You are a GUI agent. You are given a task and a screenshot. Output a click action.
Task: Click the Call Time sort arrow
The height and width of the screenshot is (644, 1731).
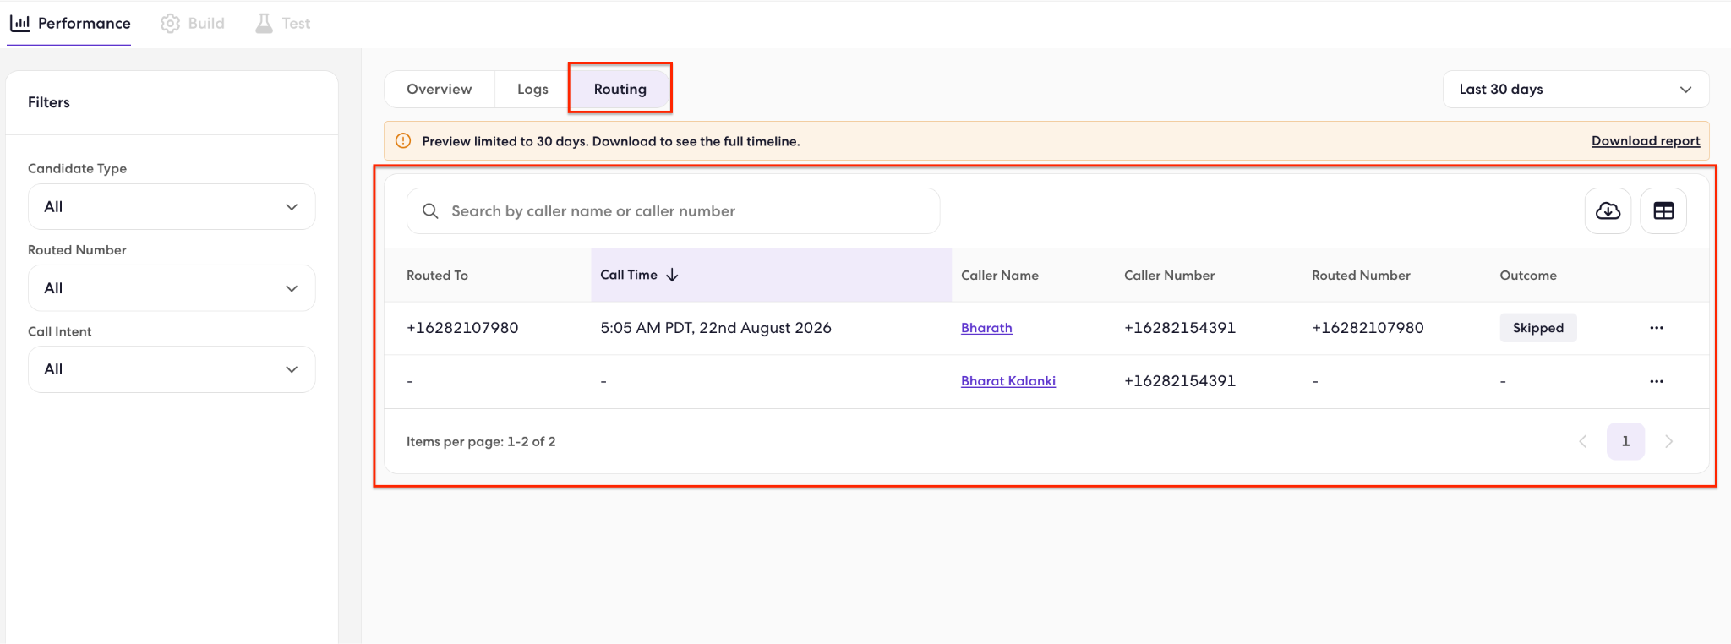pyautogui.click(x=673, y=275)
